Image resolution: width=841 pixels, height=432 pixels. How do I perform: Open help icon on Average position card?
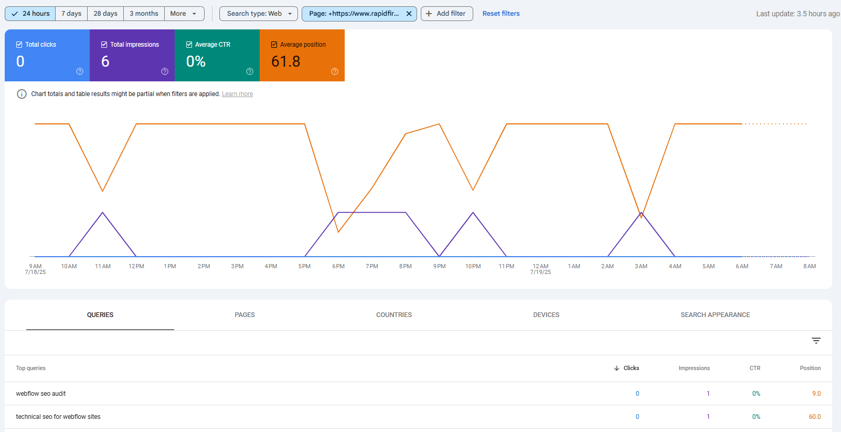point(335,71)
